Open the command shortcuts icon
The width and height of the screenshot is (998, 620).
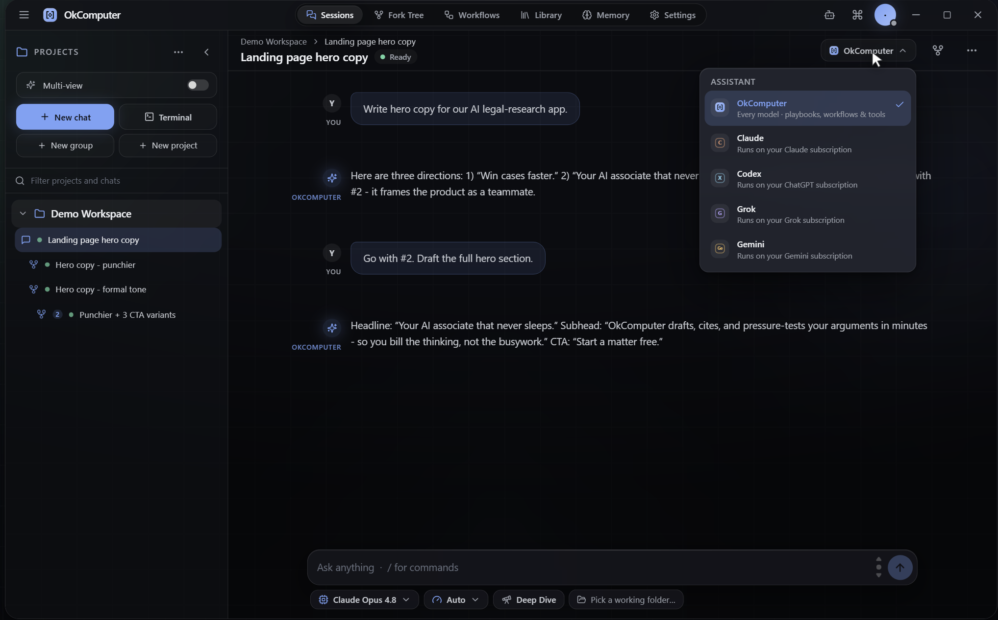click(x=857, y=15)
